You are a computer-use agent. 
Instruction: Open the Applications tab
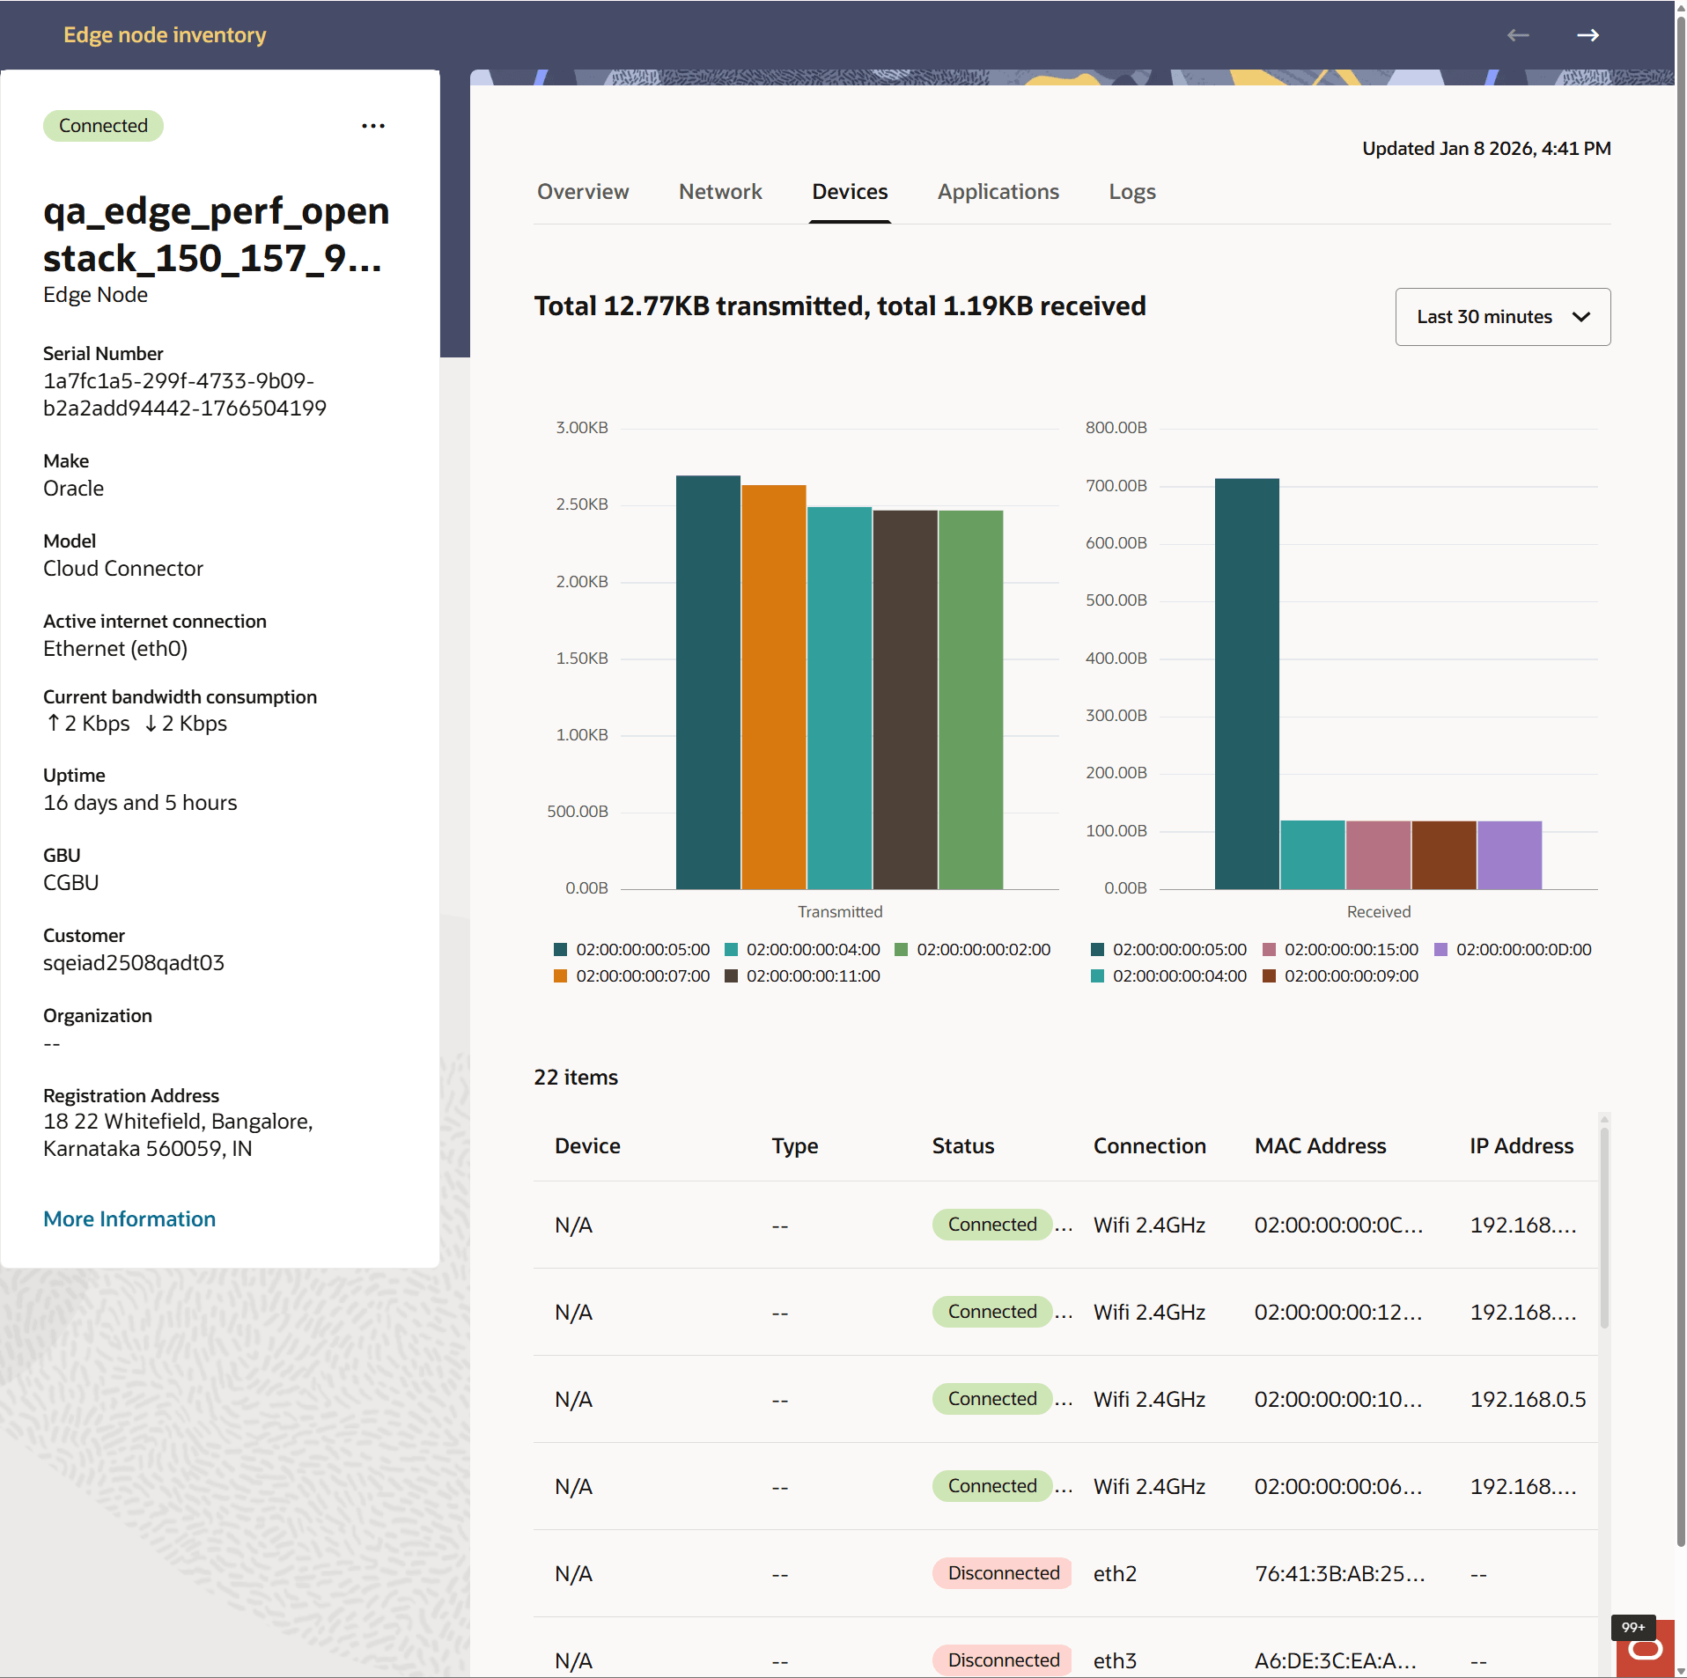pos(998,192)
